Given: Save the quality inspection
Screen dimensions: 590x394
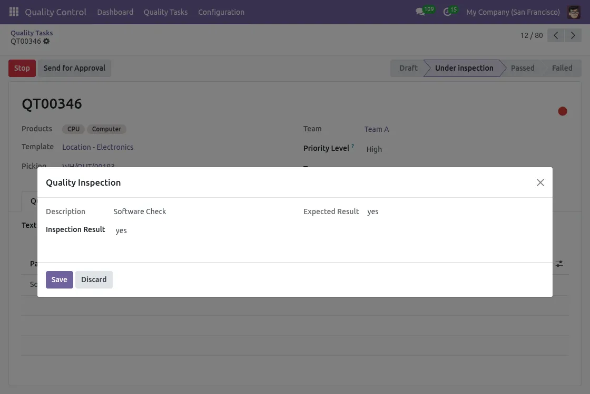Looking at the screenshot, I should [60, 280].
